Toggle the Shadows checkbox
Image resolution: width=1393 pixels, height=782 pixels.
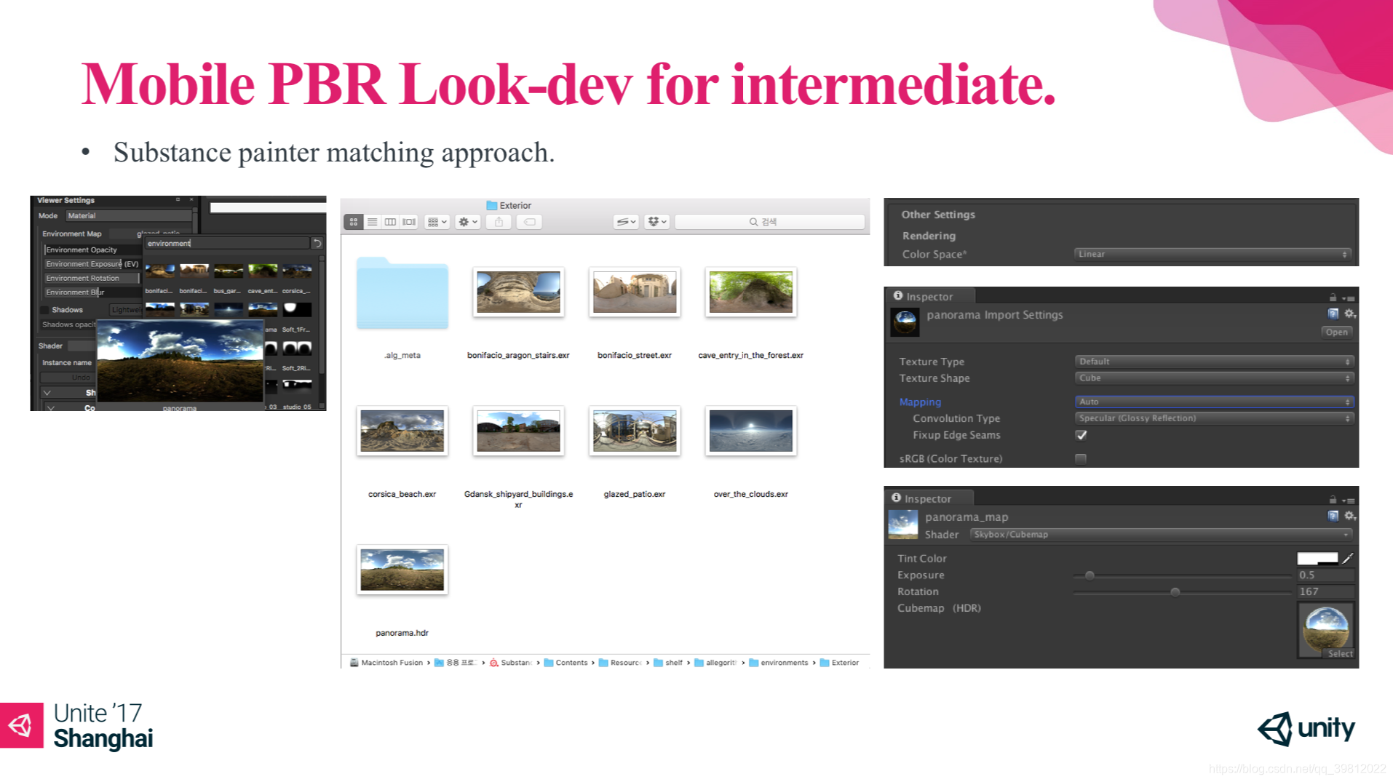click(44, 310)
